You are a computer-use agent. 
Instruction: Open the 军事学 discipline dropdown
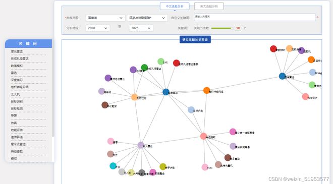[x=105, y=18]
